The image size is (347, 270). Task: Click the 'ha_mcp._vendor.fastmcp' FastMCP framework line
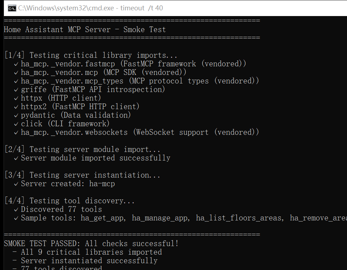point(130,64)
